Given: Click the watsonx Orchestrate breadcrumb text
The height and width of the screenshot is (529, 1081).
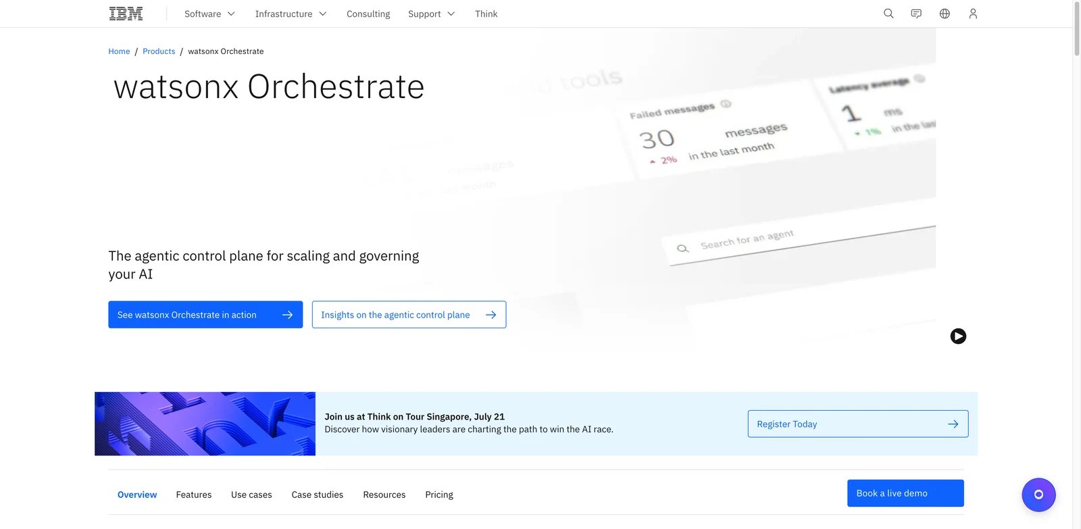Looking at the screenshot, I should click(226, 51).
